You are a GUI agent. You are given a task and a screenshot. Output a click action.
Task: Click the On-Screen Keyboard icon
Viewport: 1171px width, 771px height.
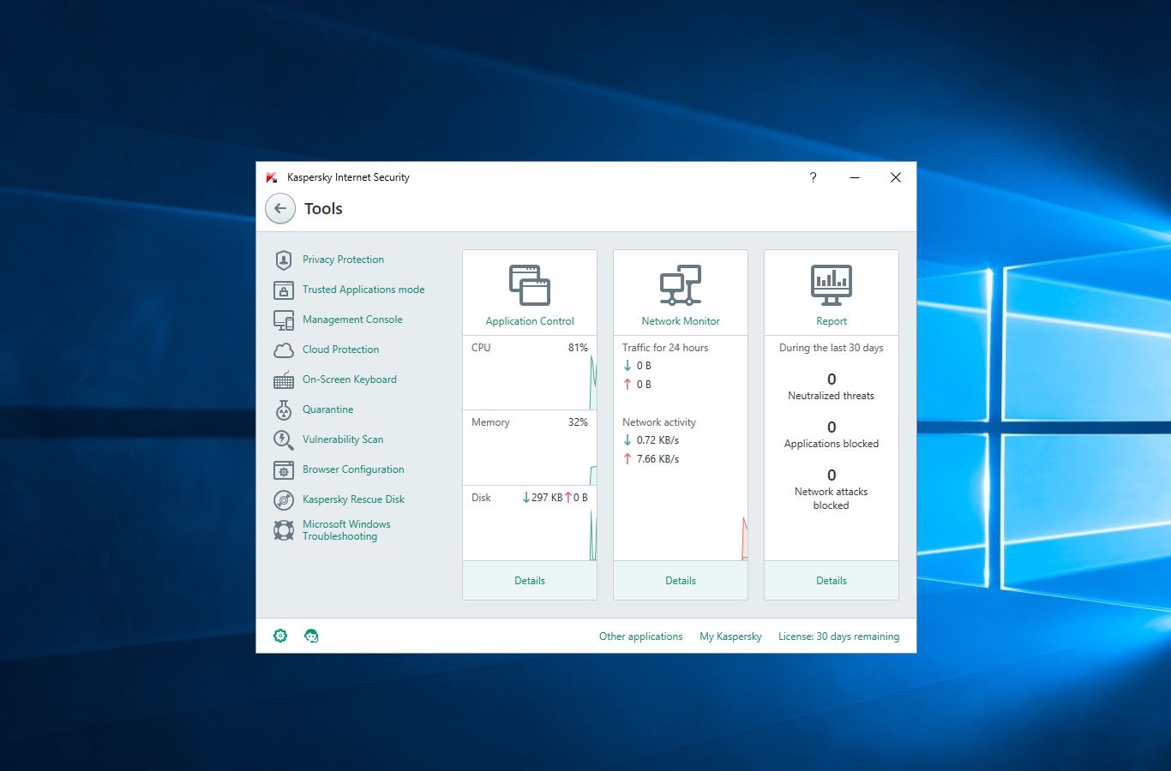coord(284,380)
